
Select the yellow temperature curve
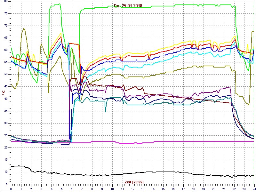(x=160, y=48)
